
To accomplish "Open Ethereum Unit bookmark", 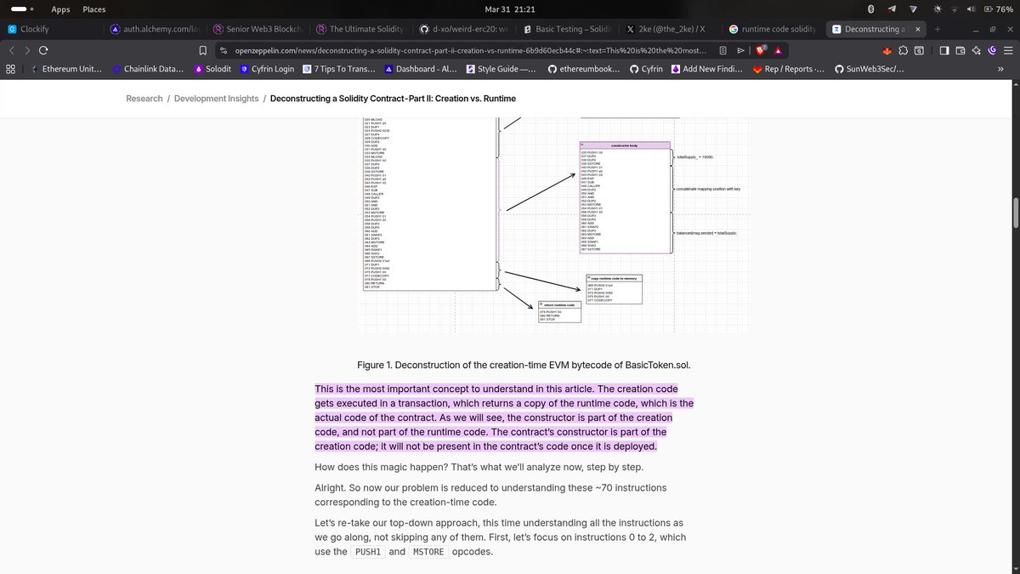I will [x=65, y=69].
